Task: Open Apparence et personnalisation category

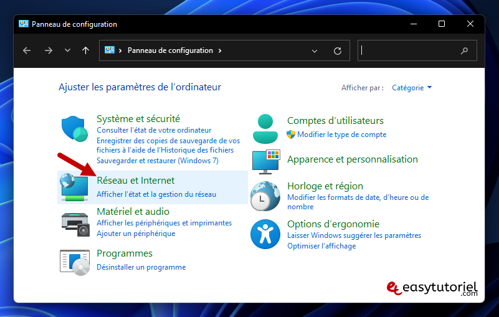Action: (353, 159)
